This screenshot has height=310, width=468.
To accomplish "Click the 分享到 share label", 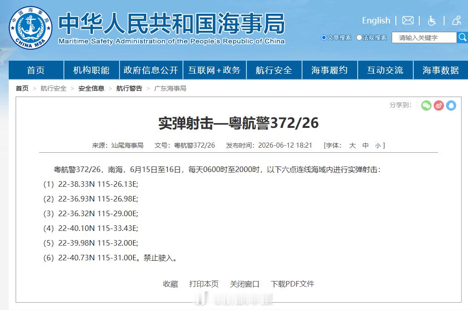I will [400, 105].
